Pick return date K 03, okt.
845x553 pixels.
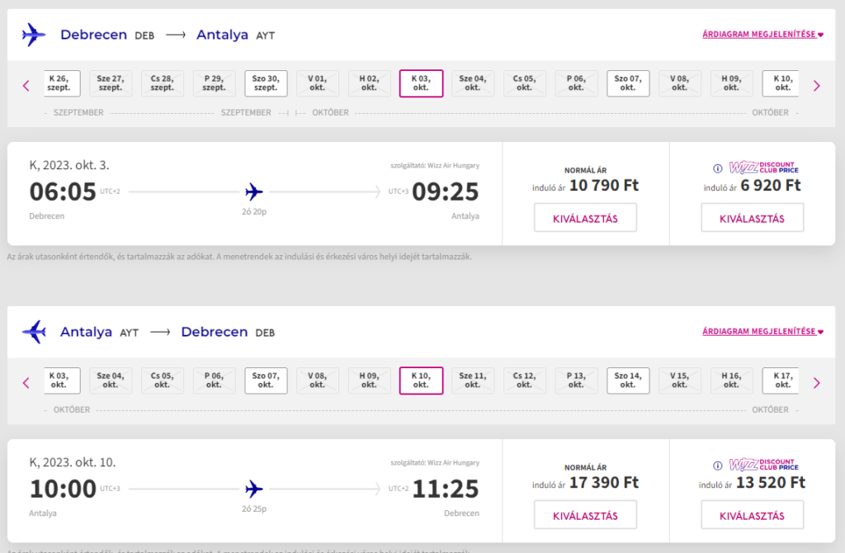click(x=62, y=380)
